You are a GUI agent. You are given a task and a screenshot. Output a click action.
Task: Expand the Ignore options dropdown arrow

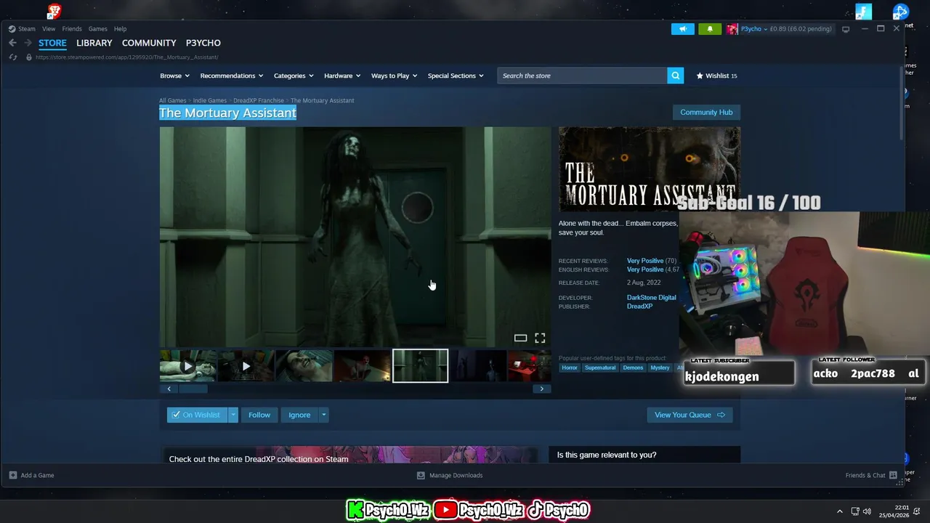pyautogui.click(x=323, y=415)
